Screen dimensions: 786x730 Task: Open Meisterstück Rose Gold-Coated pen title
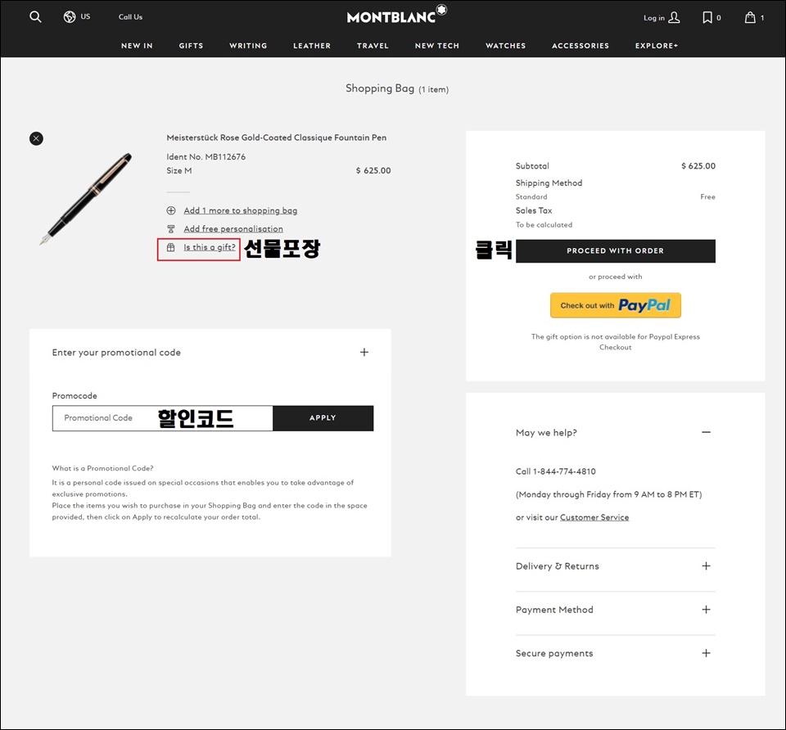point(276,137)
